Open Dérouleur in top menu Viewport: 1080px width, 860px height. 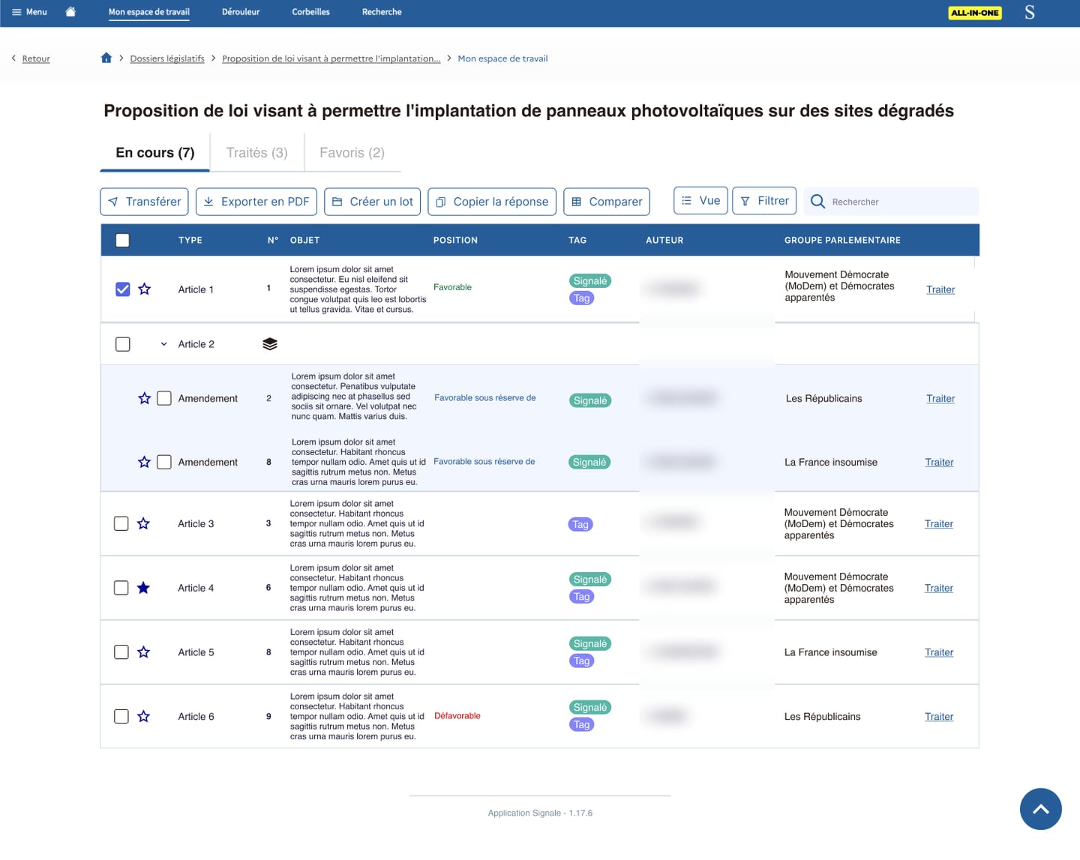(x=241, y=12)
